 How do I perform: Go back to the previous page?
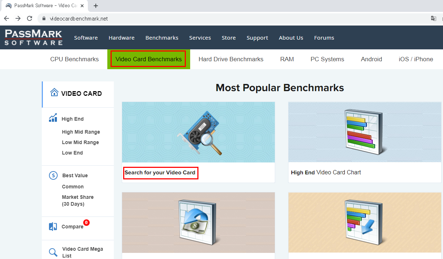6,18
